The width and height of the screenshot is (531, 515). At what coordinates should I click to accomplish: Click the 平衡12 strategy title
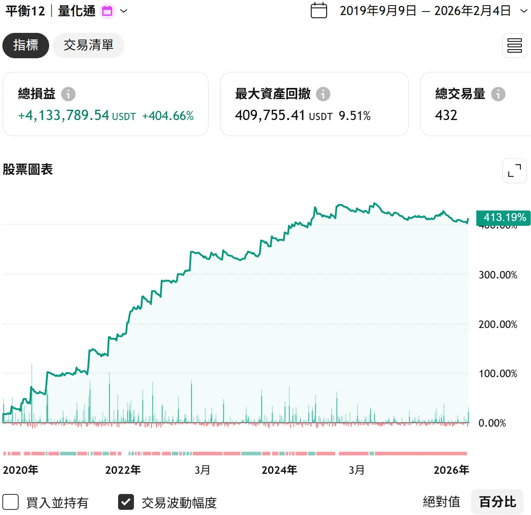25,11
